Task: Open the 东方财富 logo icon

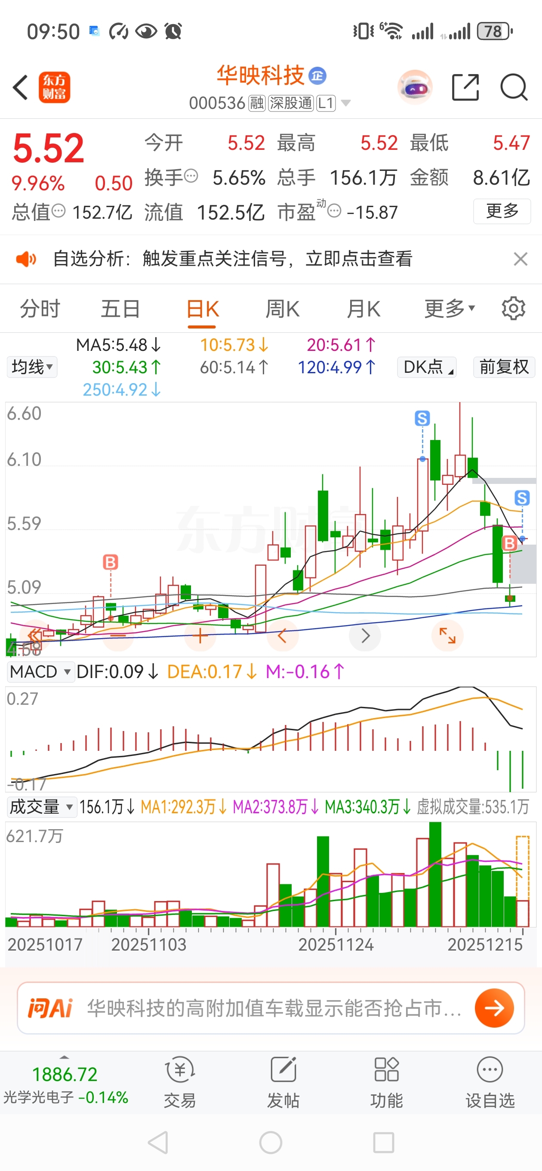Action: pyautogui.click(x=54, y=87)
